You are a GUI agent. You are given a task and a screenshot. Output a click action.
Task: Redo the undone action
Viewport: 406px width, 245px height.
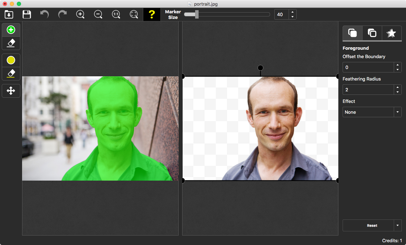(62, 14)
